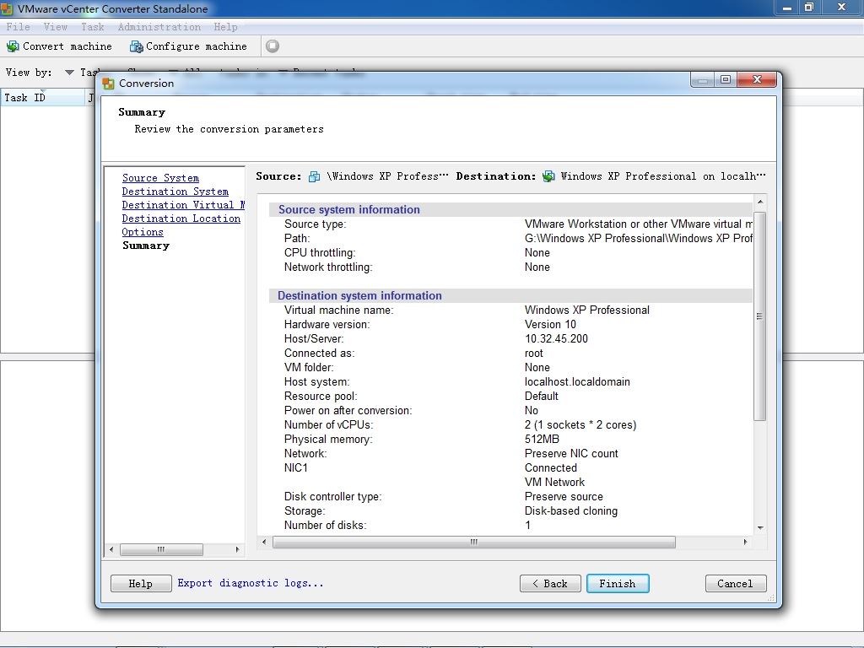The width and height of the screenshot is (864, 648).
Task: Click the Destination system information header
Action: tap(359, 295)
